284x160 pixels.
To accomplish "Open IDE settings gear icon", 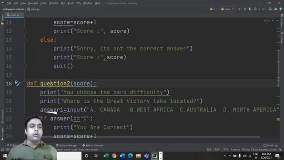I will 276,9.
